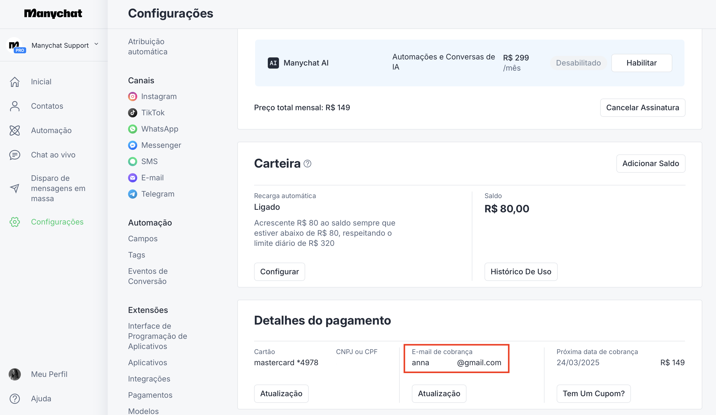Open Automação in the main sidebar
The width and height of the screenshot is (716, 415).
point(51,131)
